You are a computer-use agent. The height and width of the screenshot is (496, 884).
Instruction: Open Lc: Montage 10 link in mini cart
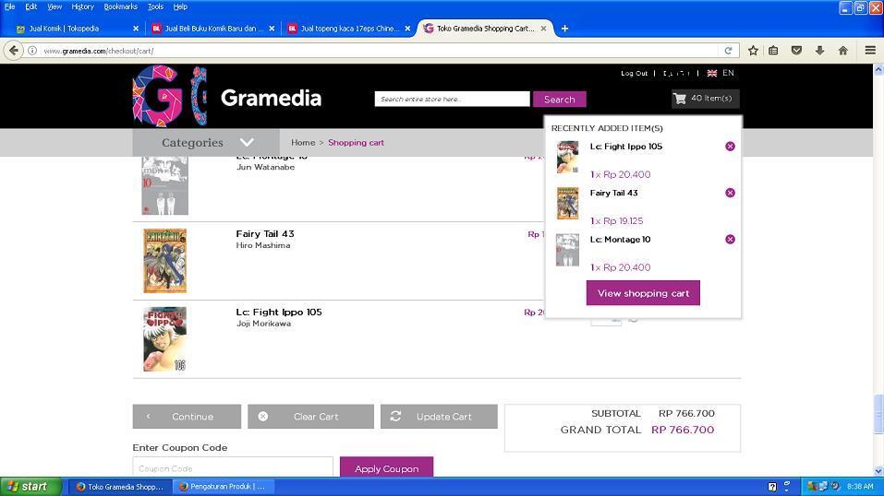point(620,240)
